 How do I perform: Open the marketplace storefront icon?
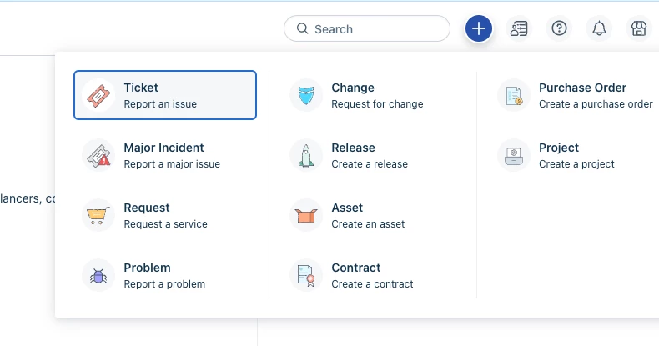point(639,28)
